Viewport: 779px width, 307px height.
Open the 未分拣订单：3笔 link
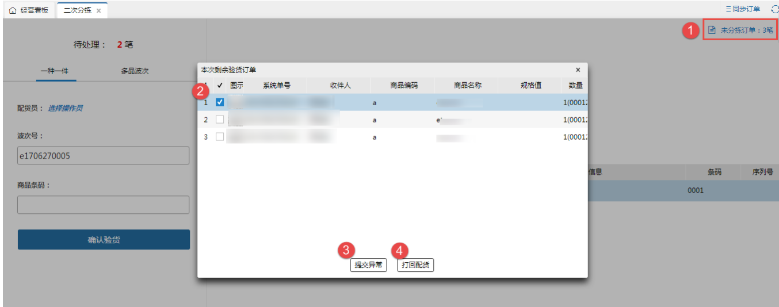(747, 30)
